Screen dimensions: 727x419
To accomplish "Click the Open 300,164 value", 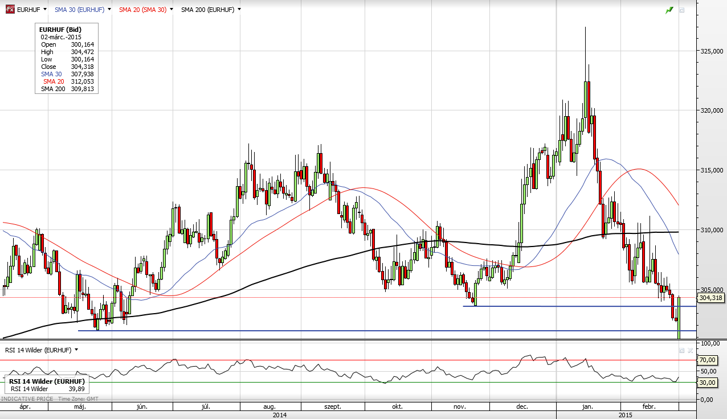I will click(83, 44).
